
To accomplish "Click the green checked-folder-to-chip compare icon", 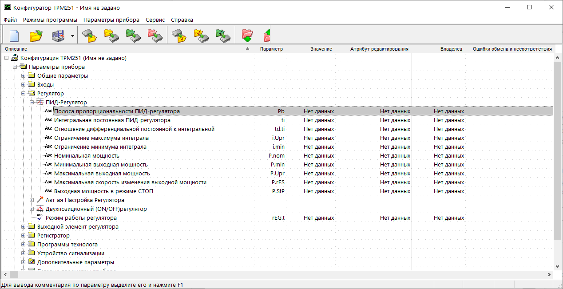I will (x=223, y=35).
